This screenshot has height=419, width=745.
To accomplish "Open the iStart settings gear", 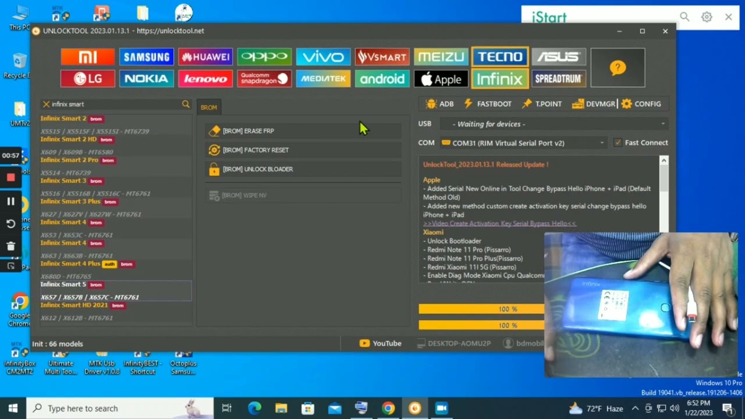I will click(707, 17).
